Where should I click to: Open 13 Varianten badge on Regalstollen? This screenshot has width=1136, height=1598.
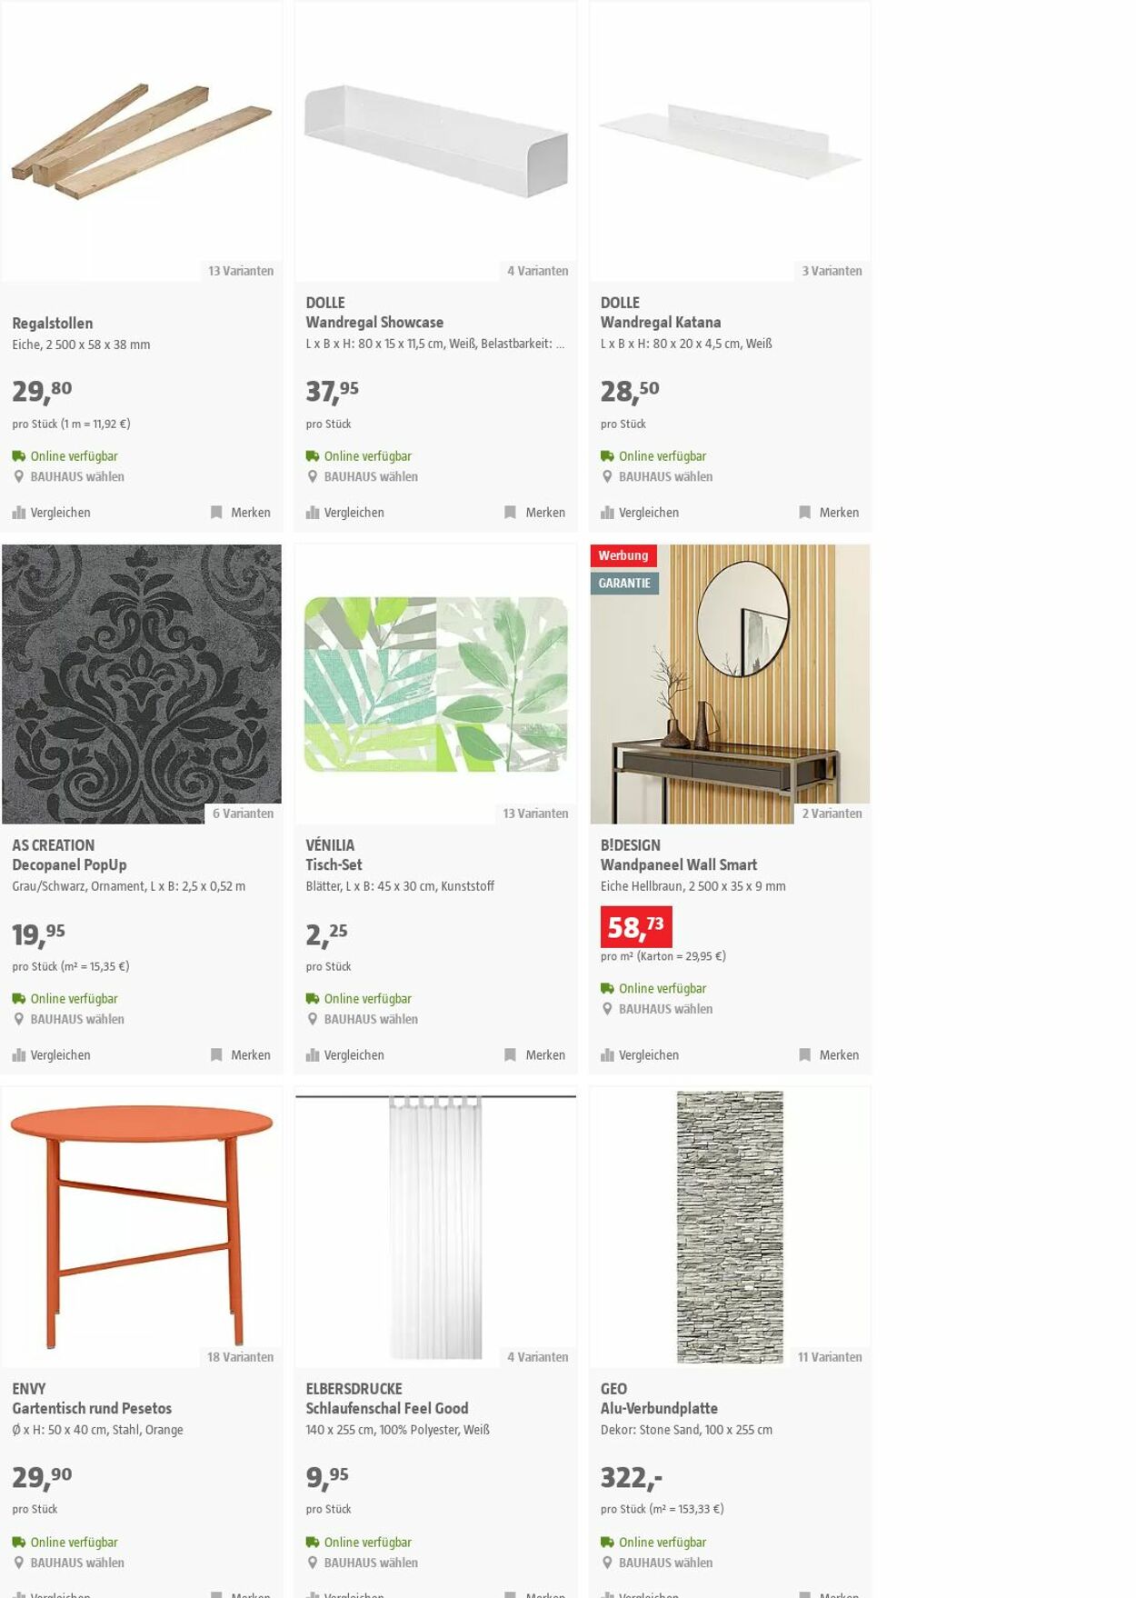[241, 271]
